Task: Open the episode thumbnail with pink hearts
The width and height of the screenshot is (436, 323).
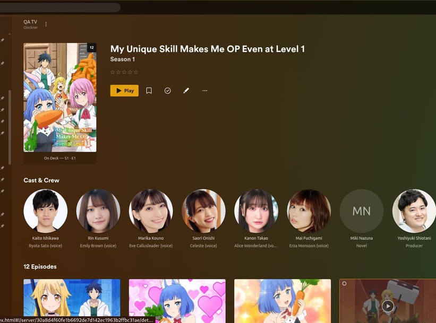Action: tap(177, 301)
